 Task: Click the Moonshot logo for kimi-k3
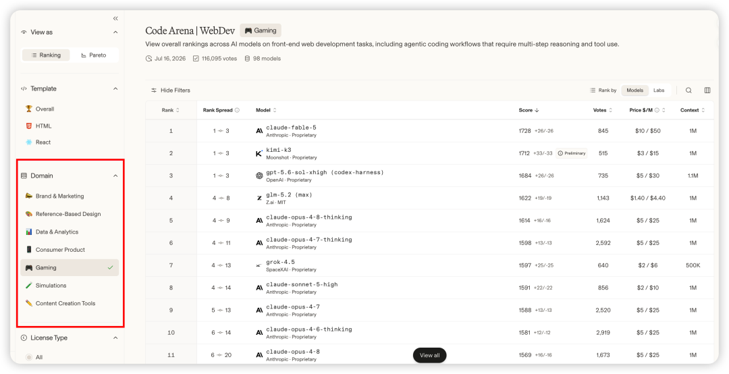coord(259,153)
